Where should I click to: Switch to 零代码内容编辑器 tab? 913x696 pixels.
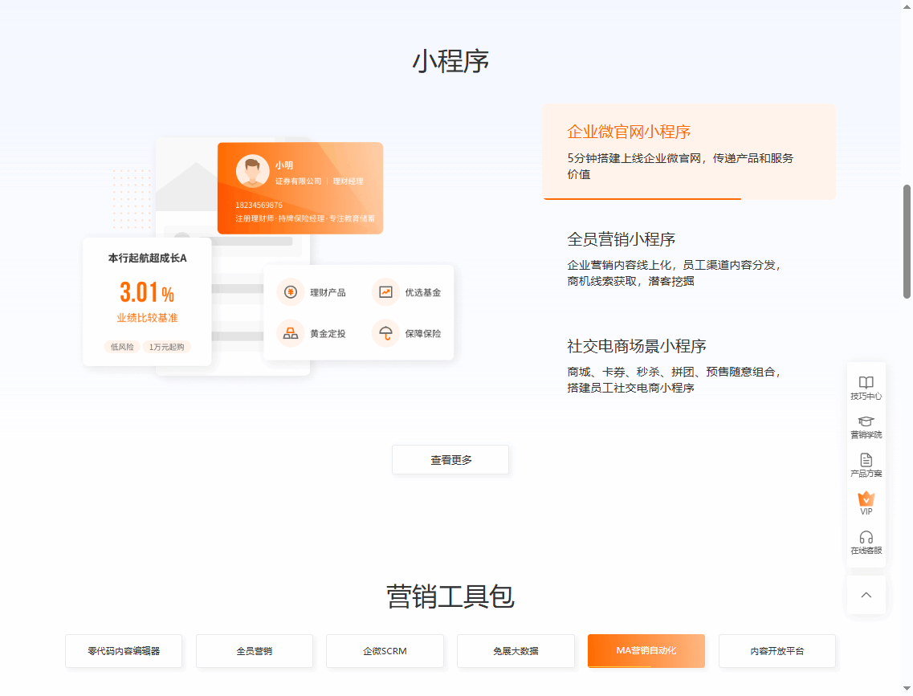(x=124, y=651)
